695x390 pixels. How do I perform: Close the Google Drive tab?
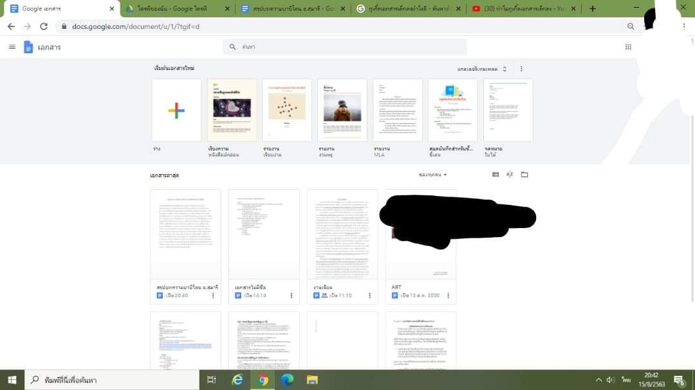[227, 8]
